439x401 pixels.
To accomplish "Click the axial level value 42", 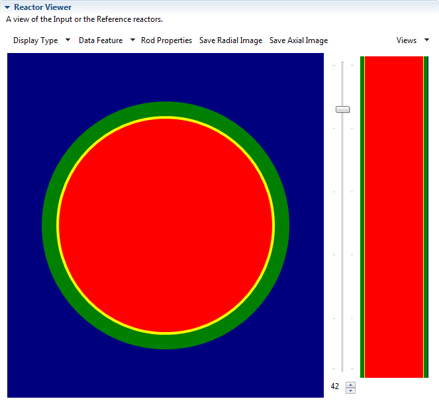I will (335, 386).
